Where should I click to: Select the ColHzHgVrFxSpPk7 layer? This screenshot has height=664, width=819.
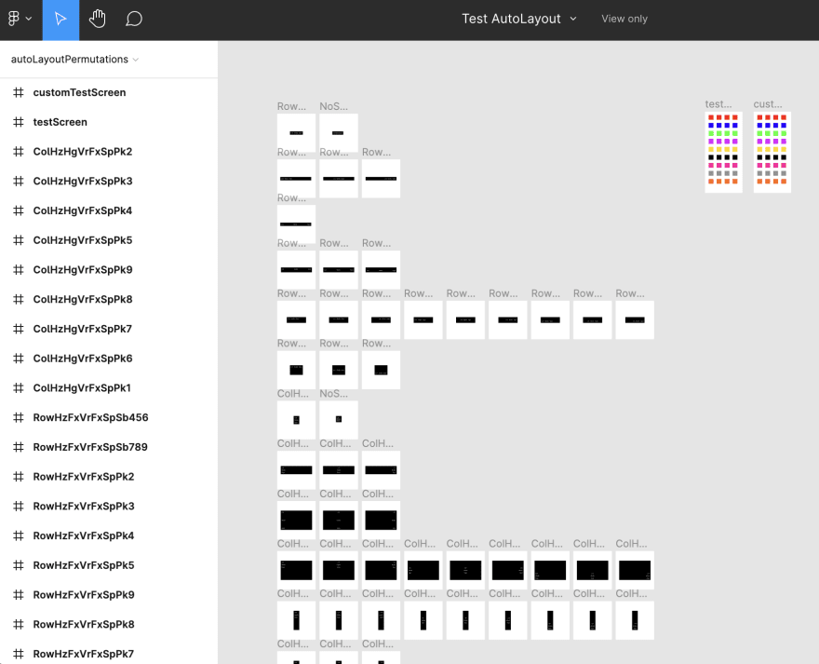click(x=109, y=329)
